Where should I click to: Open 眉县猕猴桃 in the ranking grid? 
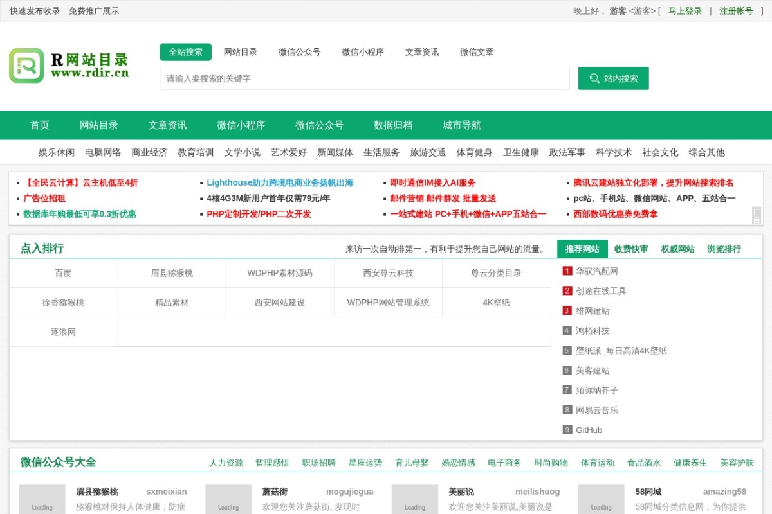(x=172, y=273)
